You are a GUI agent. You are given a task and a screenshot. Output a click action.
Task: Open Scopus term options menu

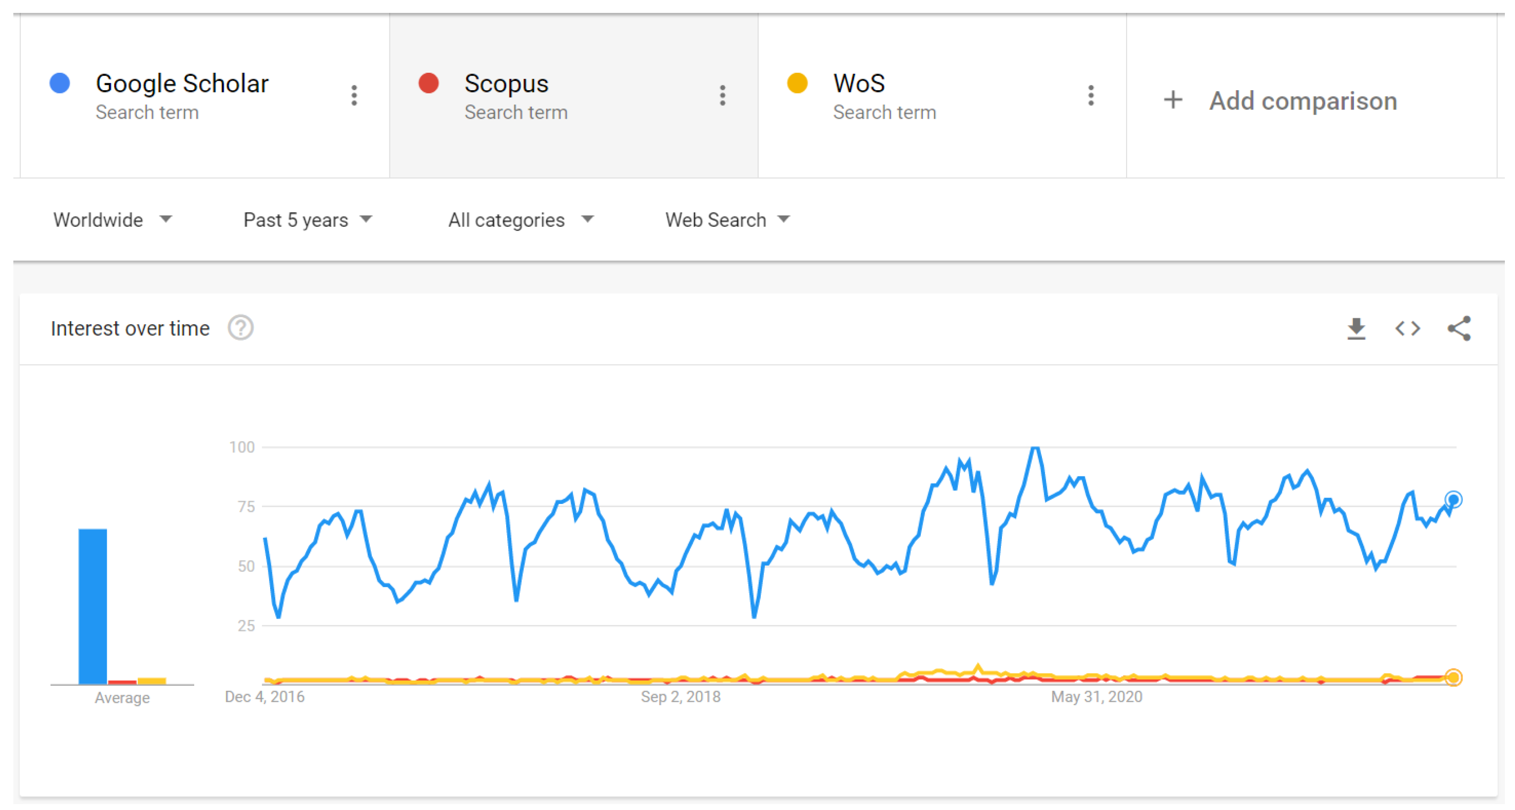(x=722, y=95)
